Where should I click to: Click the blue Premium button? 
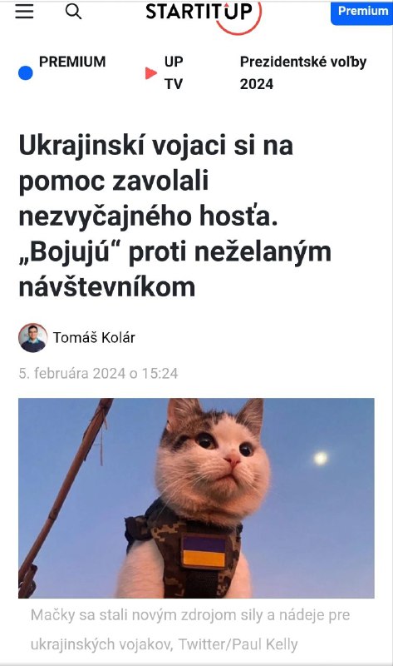tap(362, 12)
